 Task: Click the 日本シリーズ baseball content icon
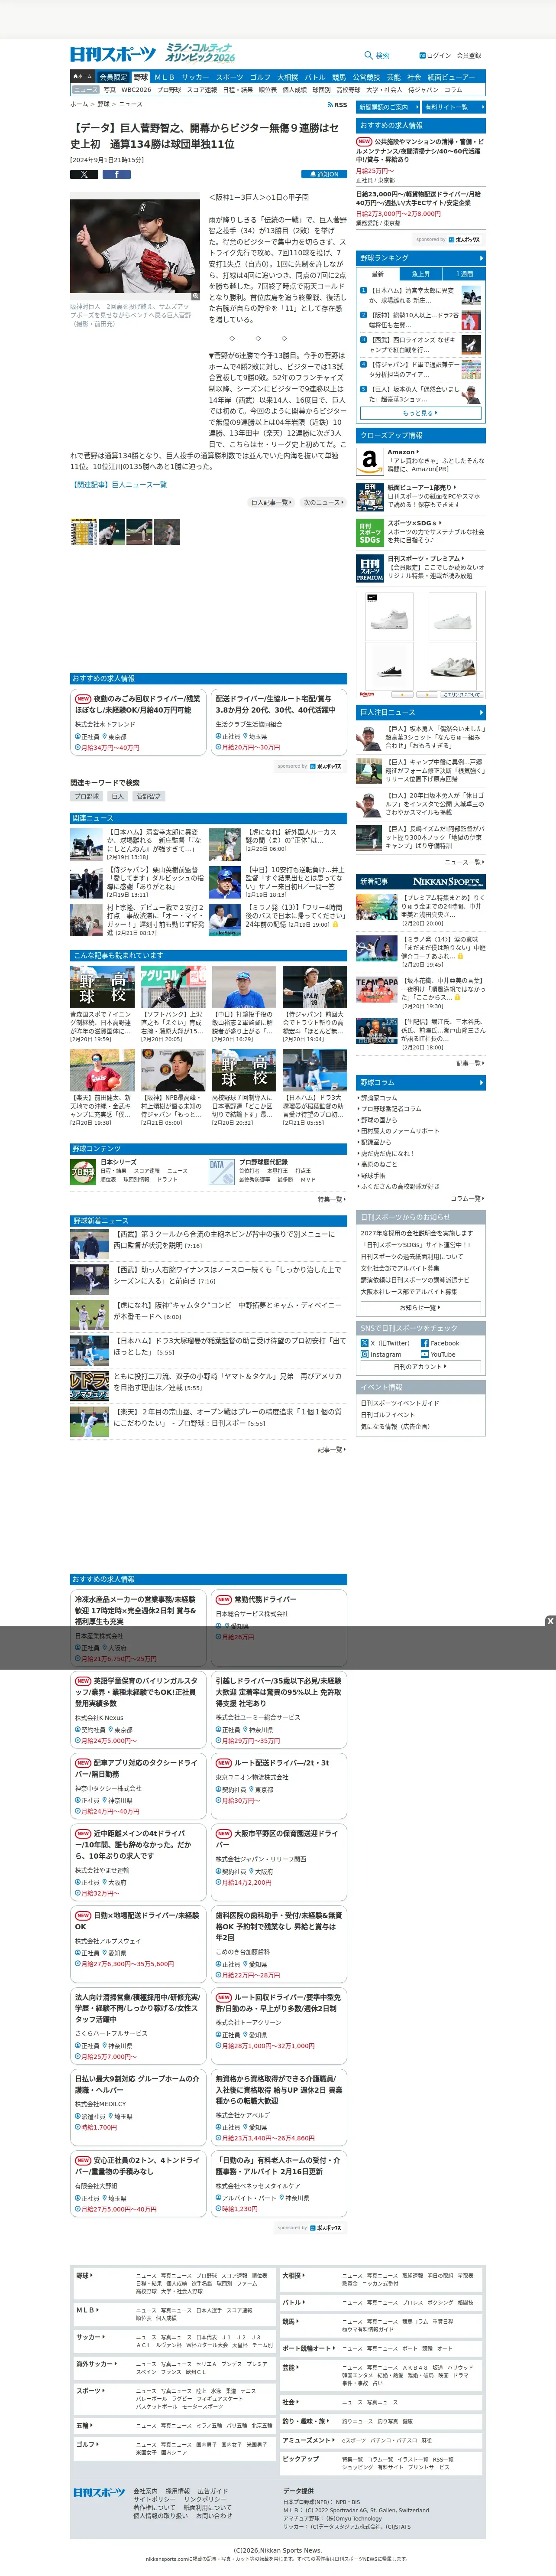tap(83, 1171)
